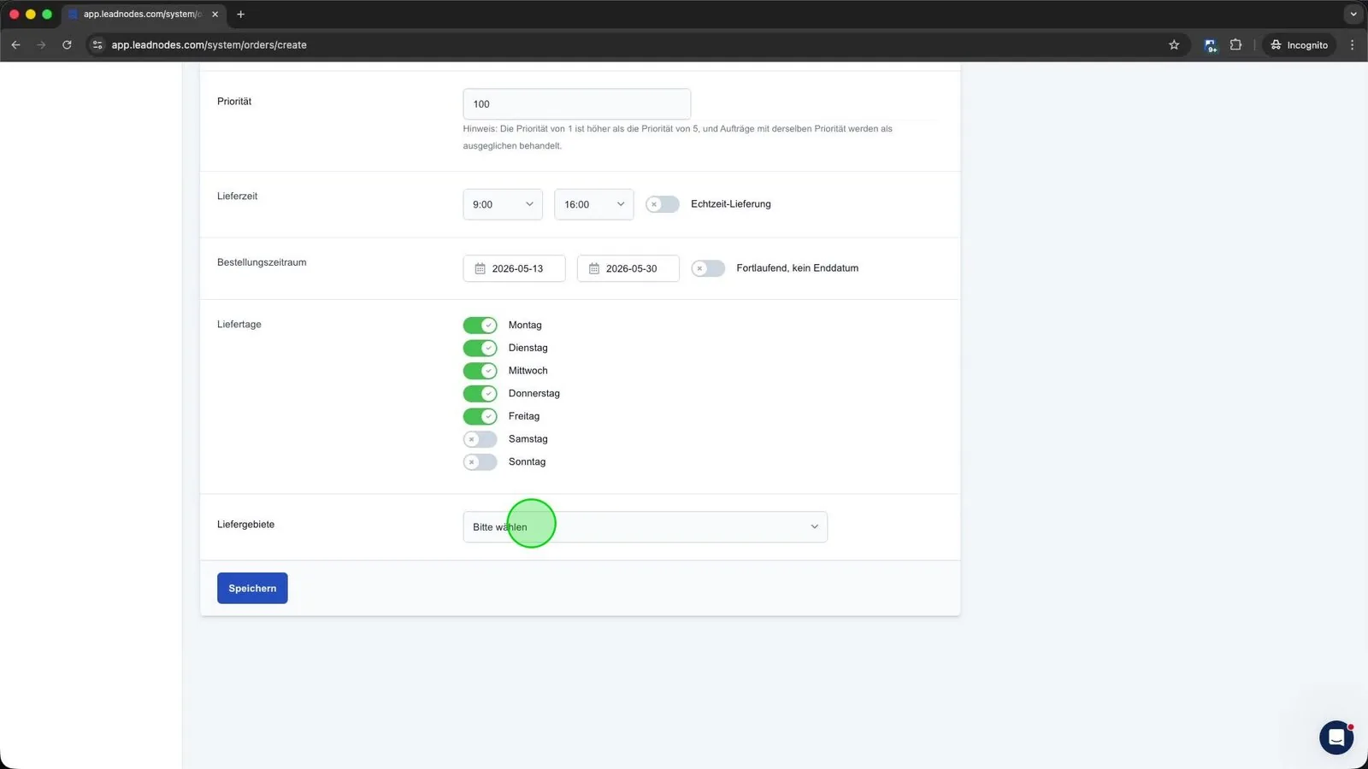1368x769 pixels.
Task: Turn off Dienstag delivery day
Action: click(480, 348)
